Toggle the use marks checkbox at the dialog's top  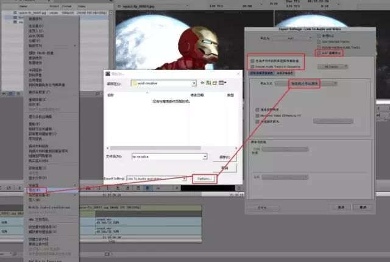319,36
